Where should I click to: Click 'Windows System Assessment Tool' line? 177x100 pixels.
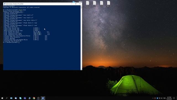(13, 11)
